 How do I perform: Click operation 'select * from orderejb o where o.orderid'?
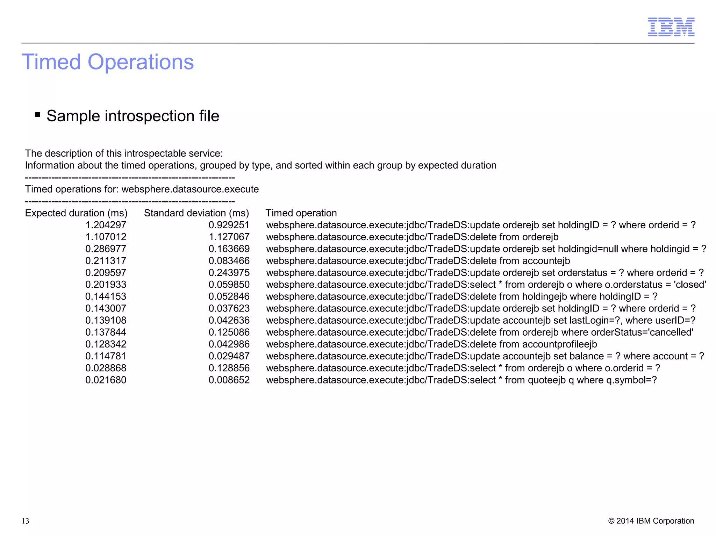(463, 368)
